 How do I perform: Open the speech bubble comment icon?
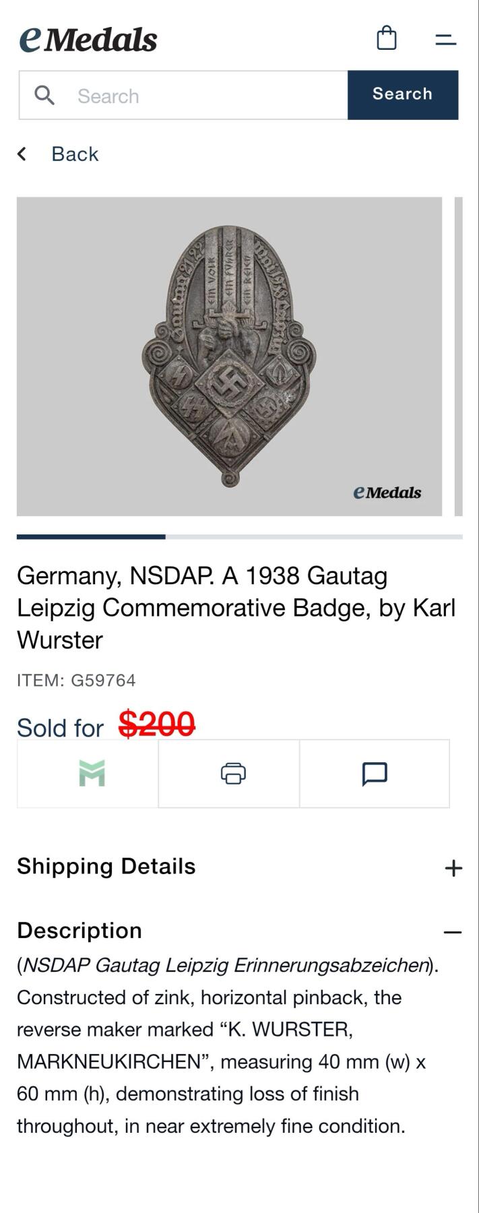pos(375,774)
